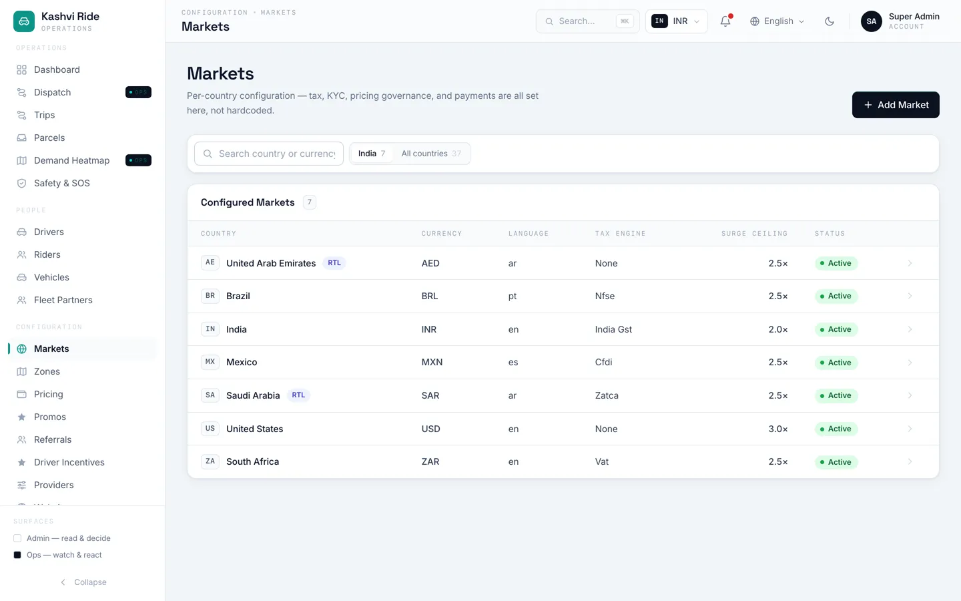Expand the Brazil row chevron
Screen dimensions: 961x601
[x=910, y=296]
